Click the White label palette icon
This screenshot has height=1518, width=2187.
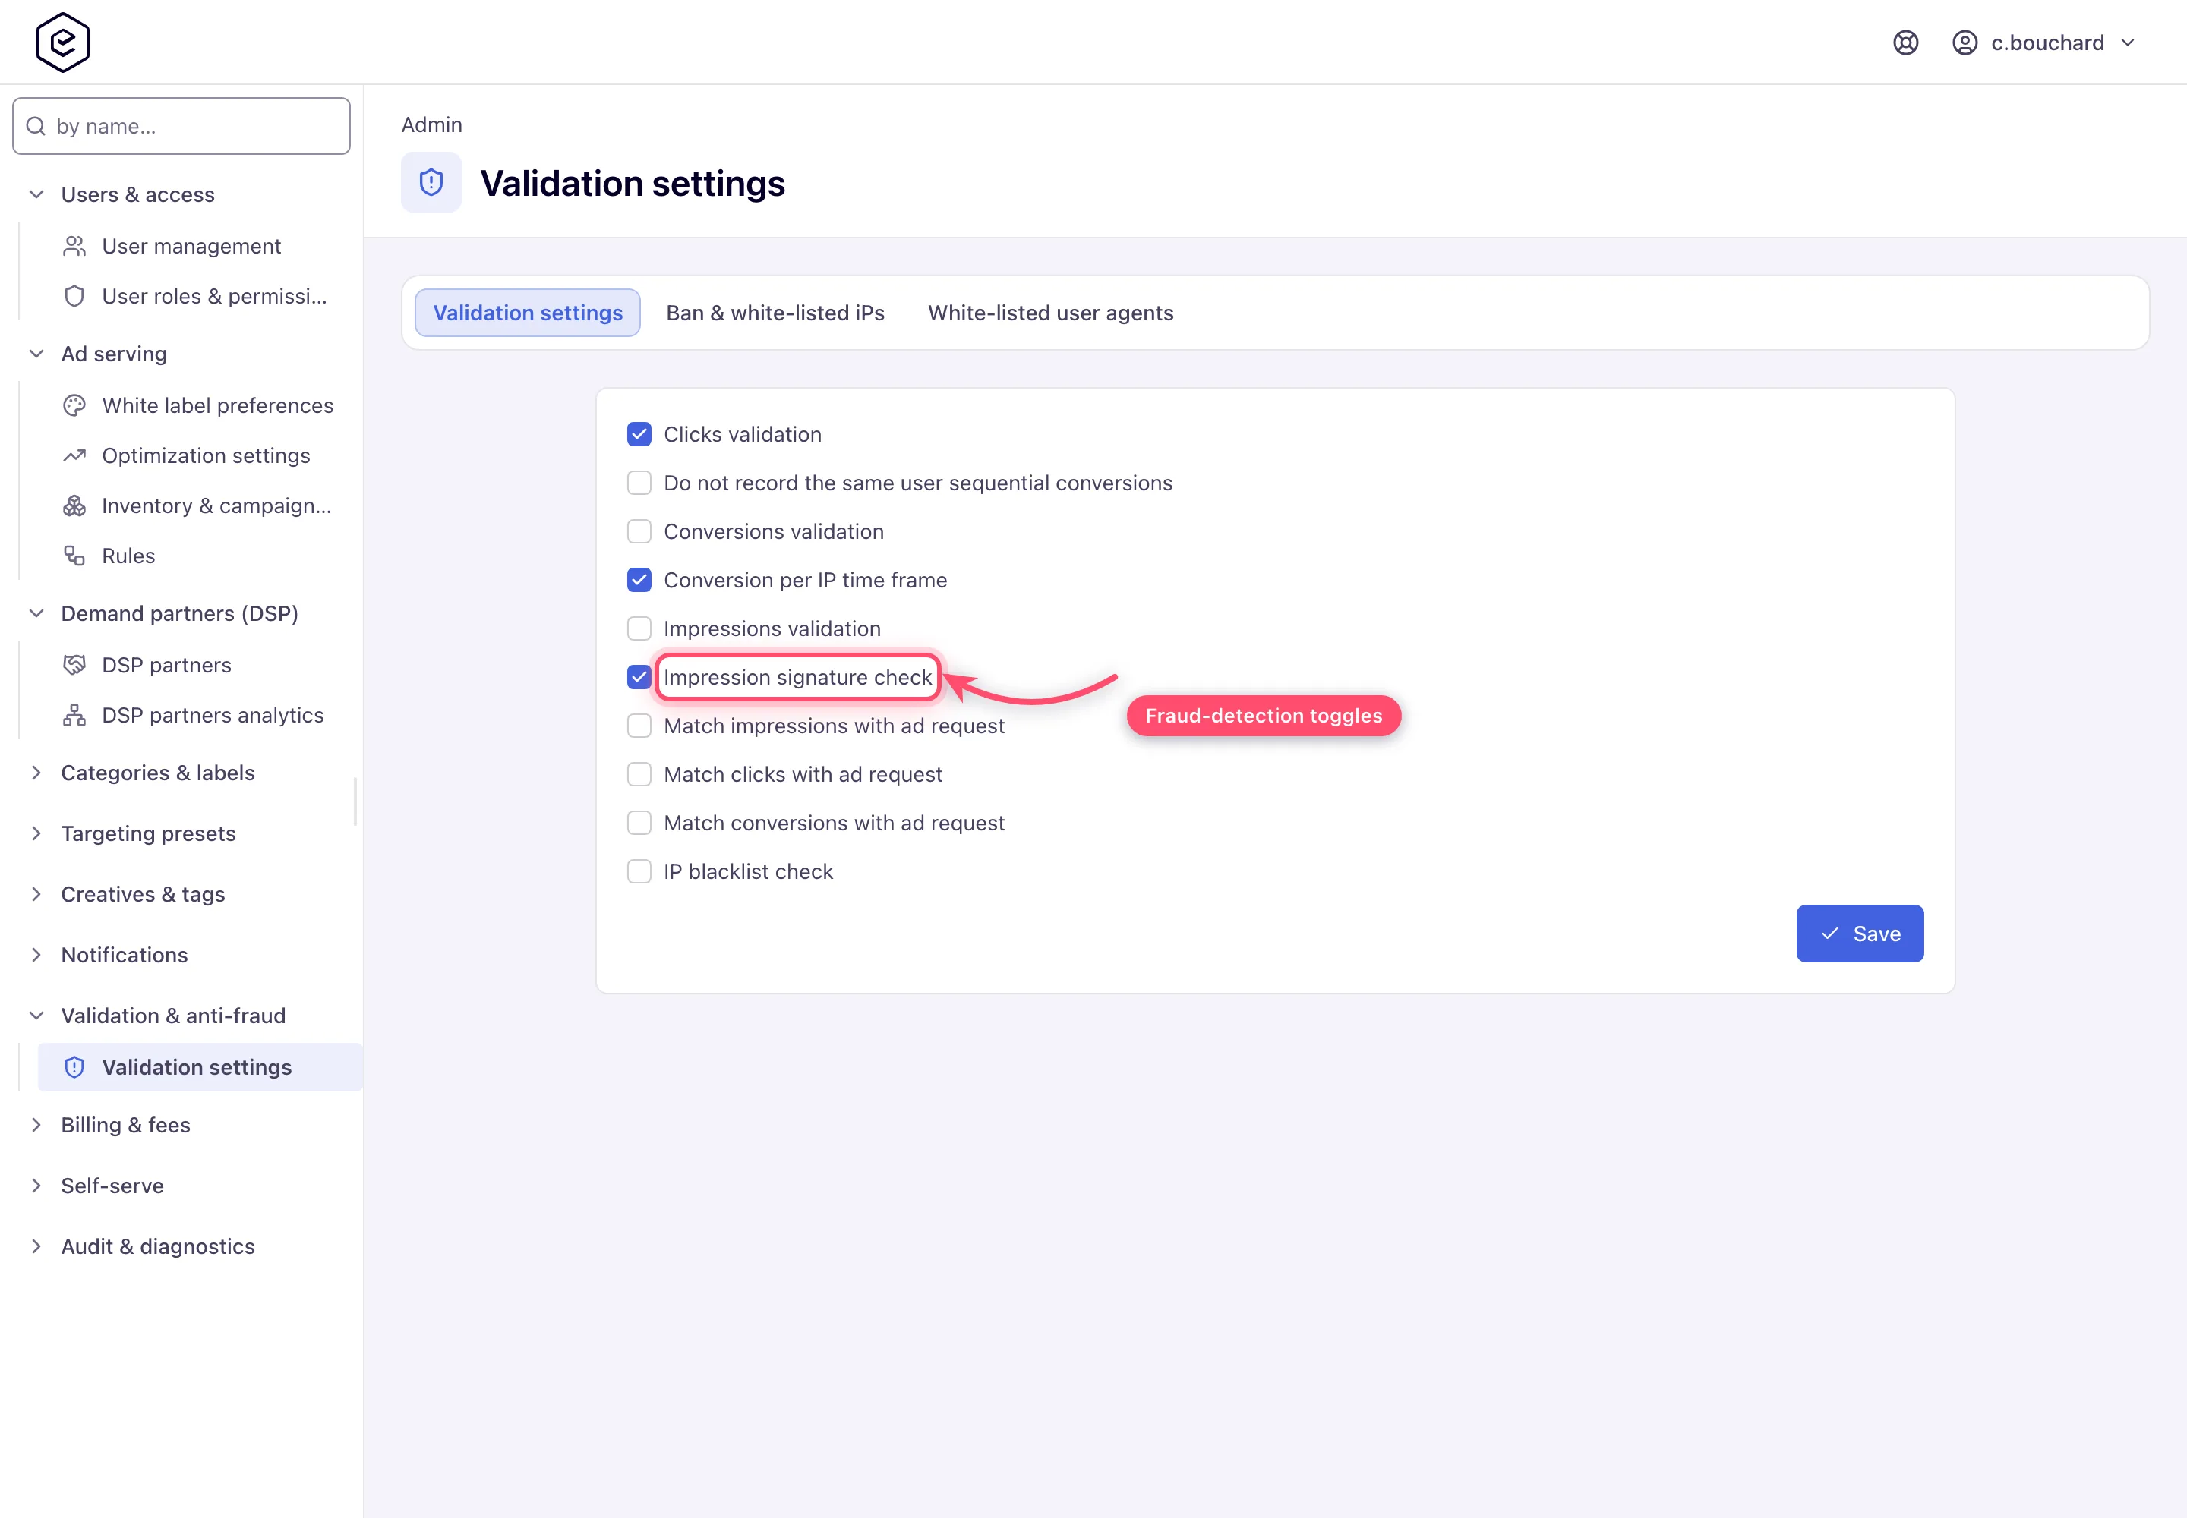coord(74,405)
